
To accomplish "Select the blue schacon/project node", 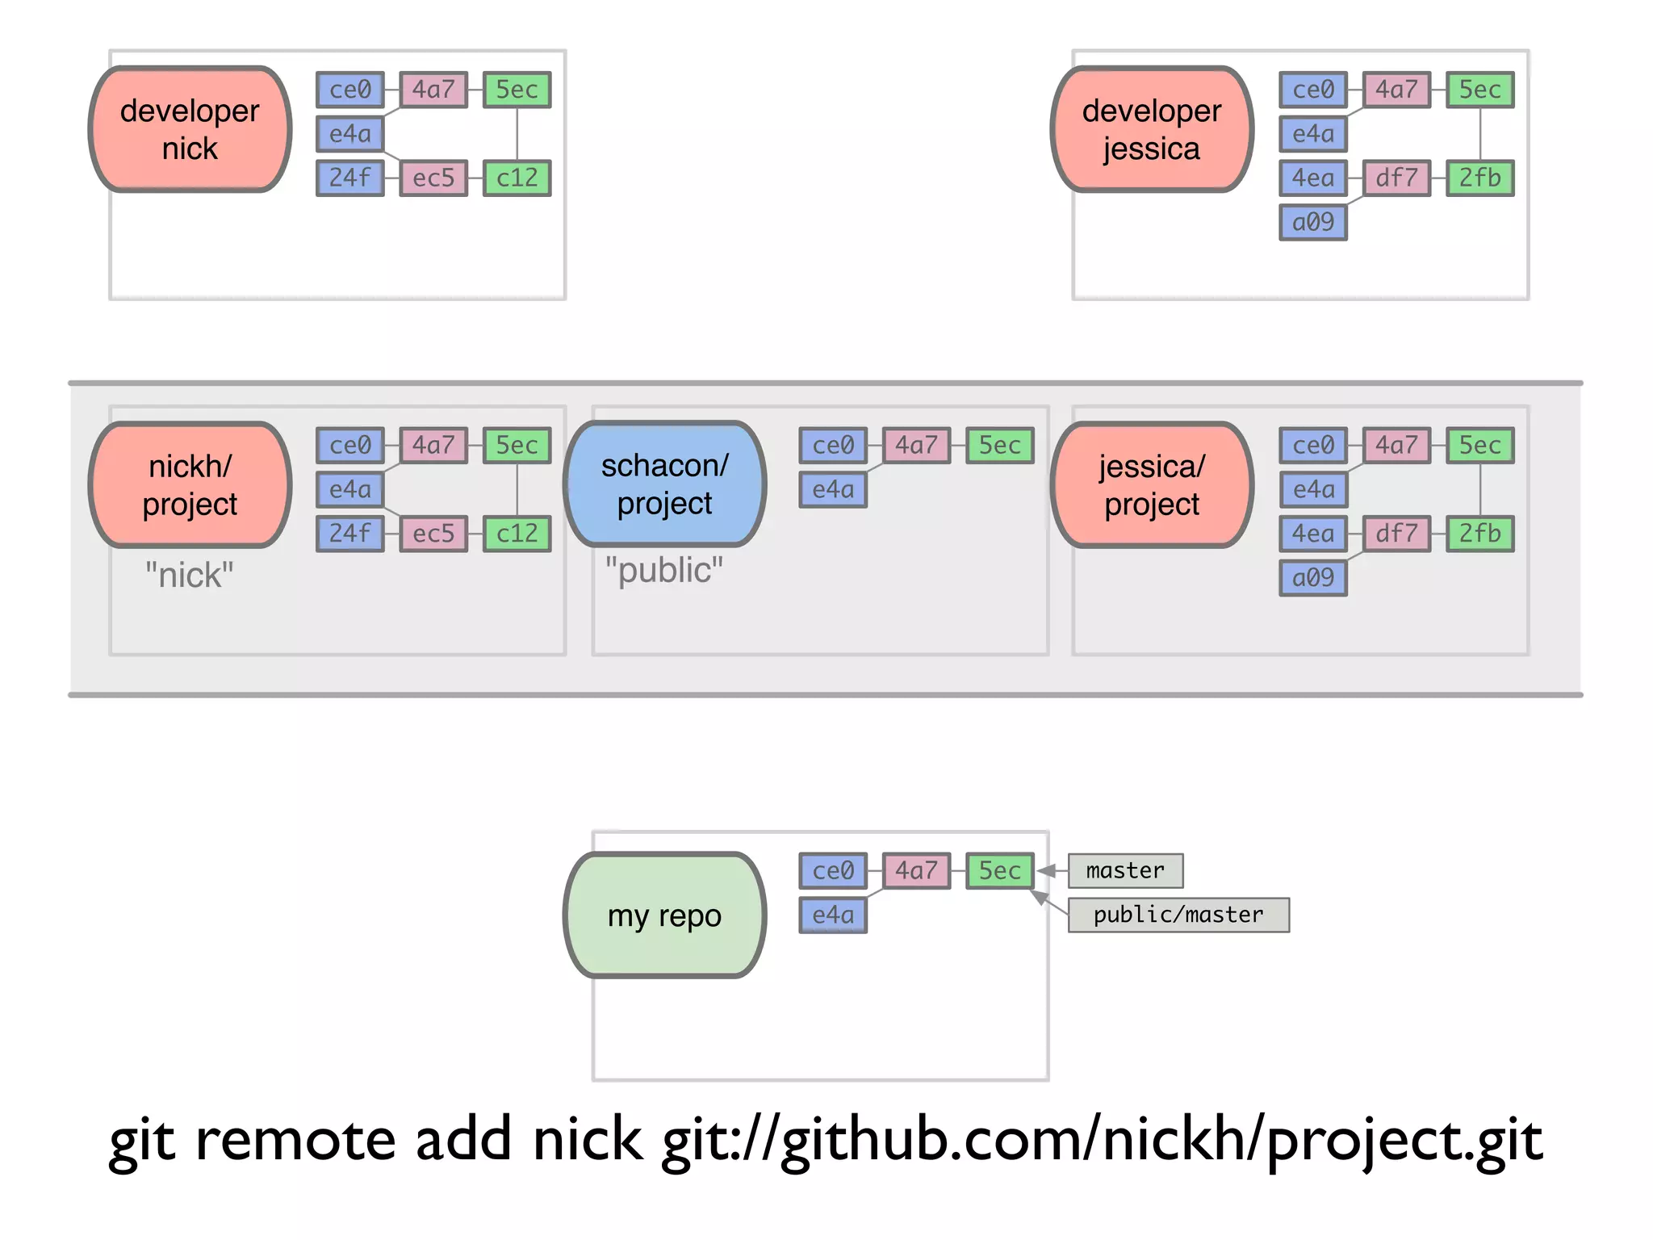I will click(x=664, y=484).
